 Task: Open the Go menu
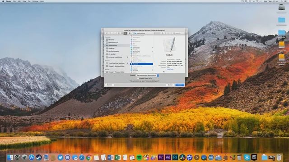click(29, 1)
